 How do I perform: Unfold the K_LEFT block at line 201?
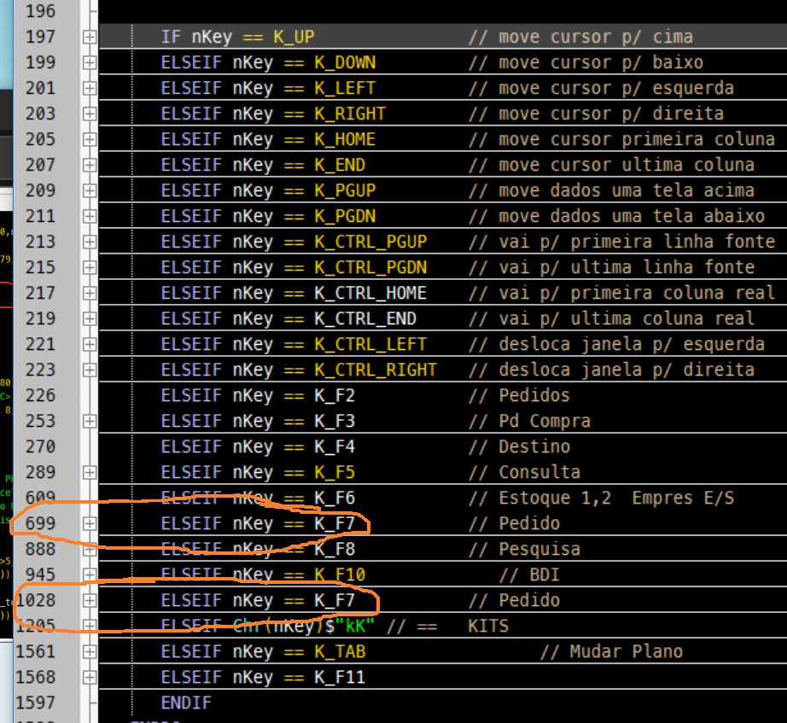coord(89,88)
